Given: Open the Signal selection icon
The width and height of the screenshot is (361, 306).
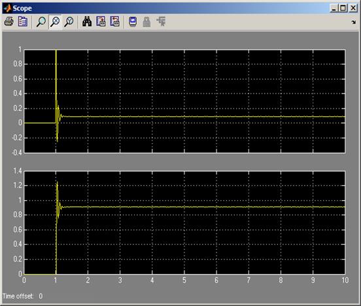Looking at the screenshot, I should coord(161,22).
